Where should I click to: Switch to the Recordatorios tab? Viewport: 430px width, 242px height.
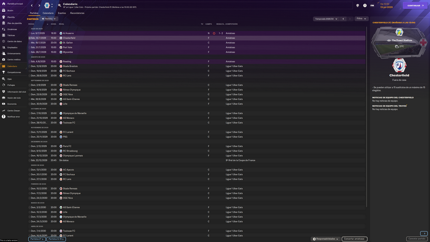pos(77,13)
